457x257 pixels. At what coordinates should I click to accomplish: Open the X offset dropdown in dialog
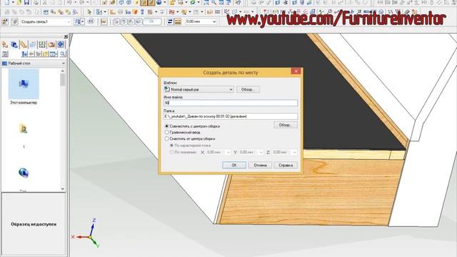(228, 152)
